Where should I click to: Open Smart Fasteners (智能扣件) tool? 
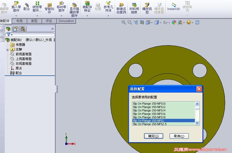(x=49, y=8)
